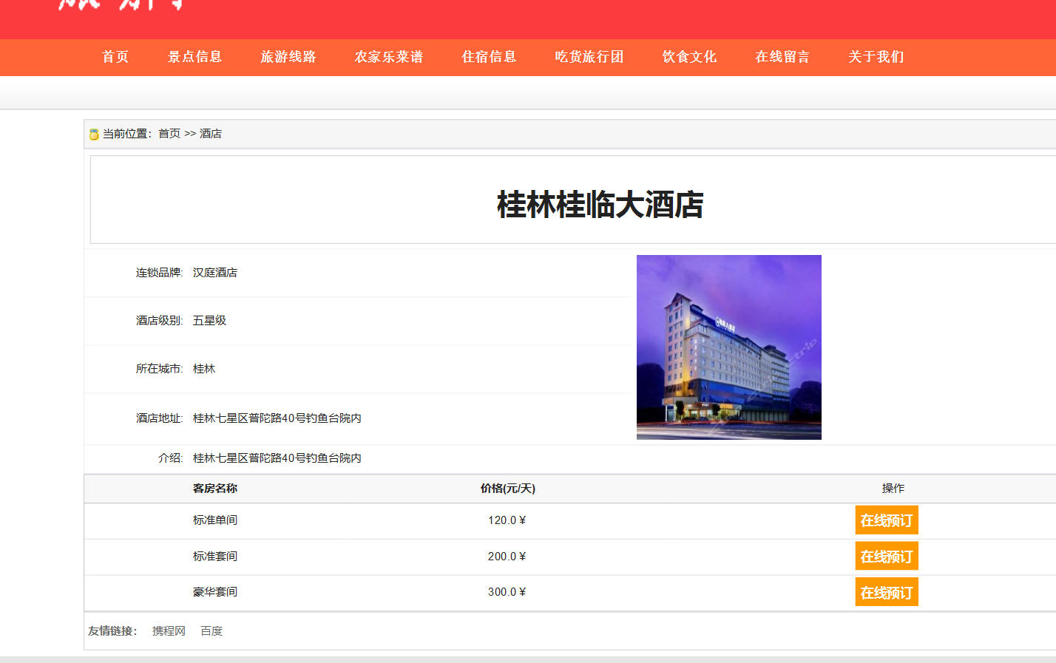The width and height of the screenshot is (1056, 663).
Task: Open the 饮食文化 menu item
Action: pos(689,57)
